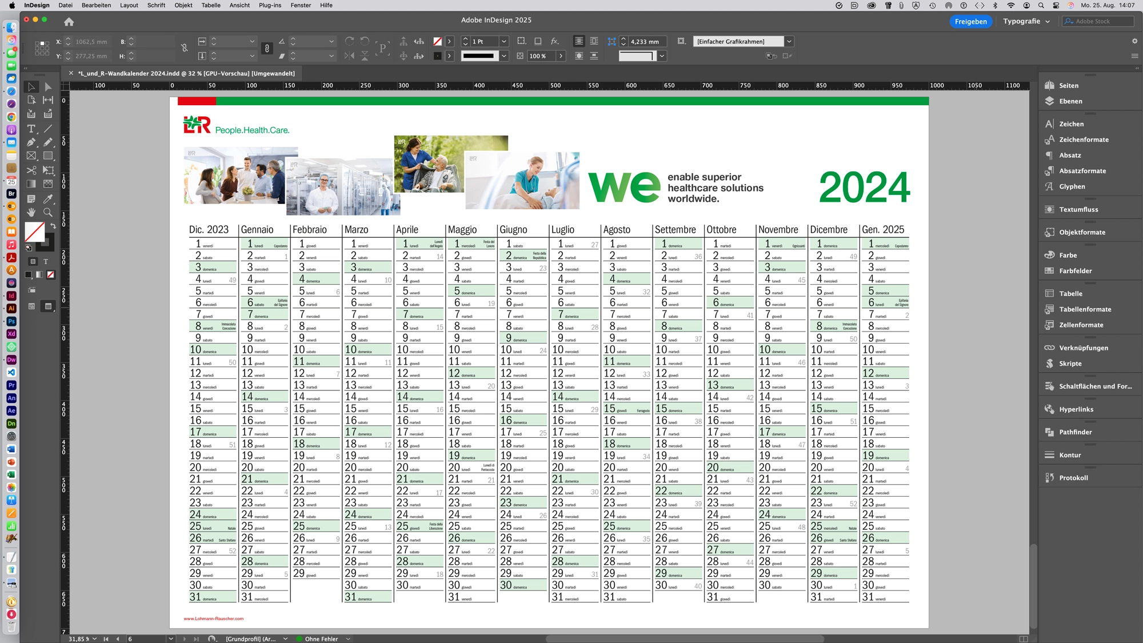Open the stroke weight dropdown
The height and width of the screenshot is (643, 1143).
[x=504, y=41]
